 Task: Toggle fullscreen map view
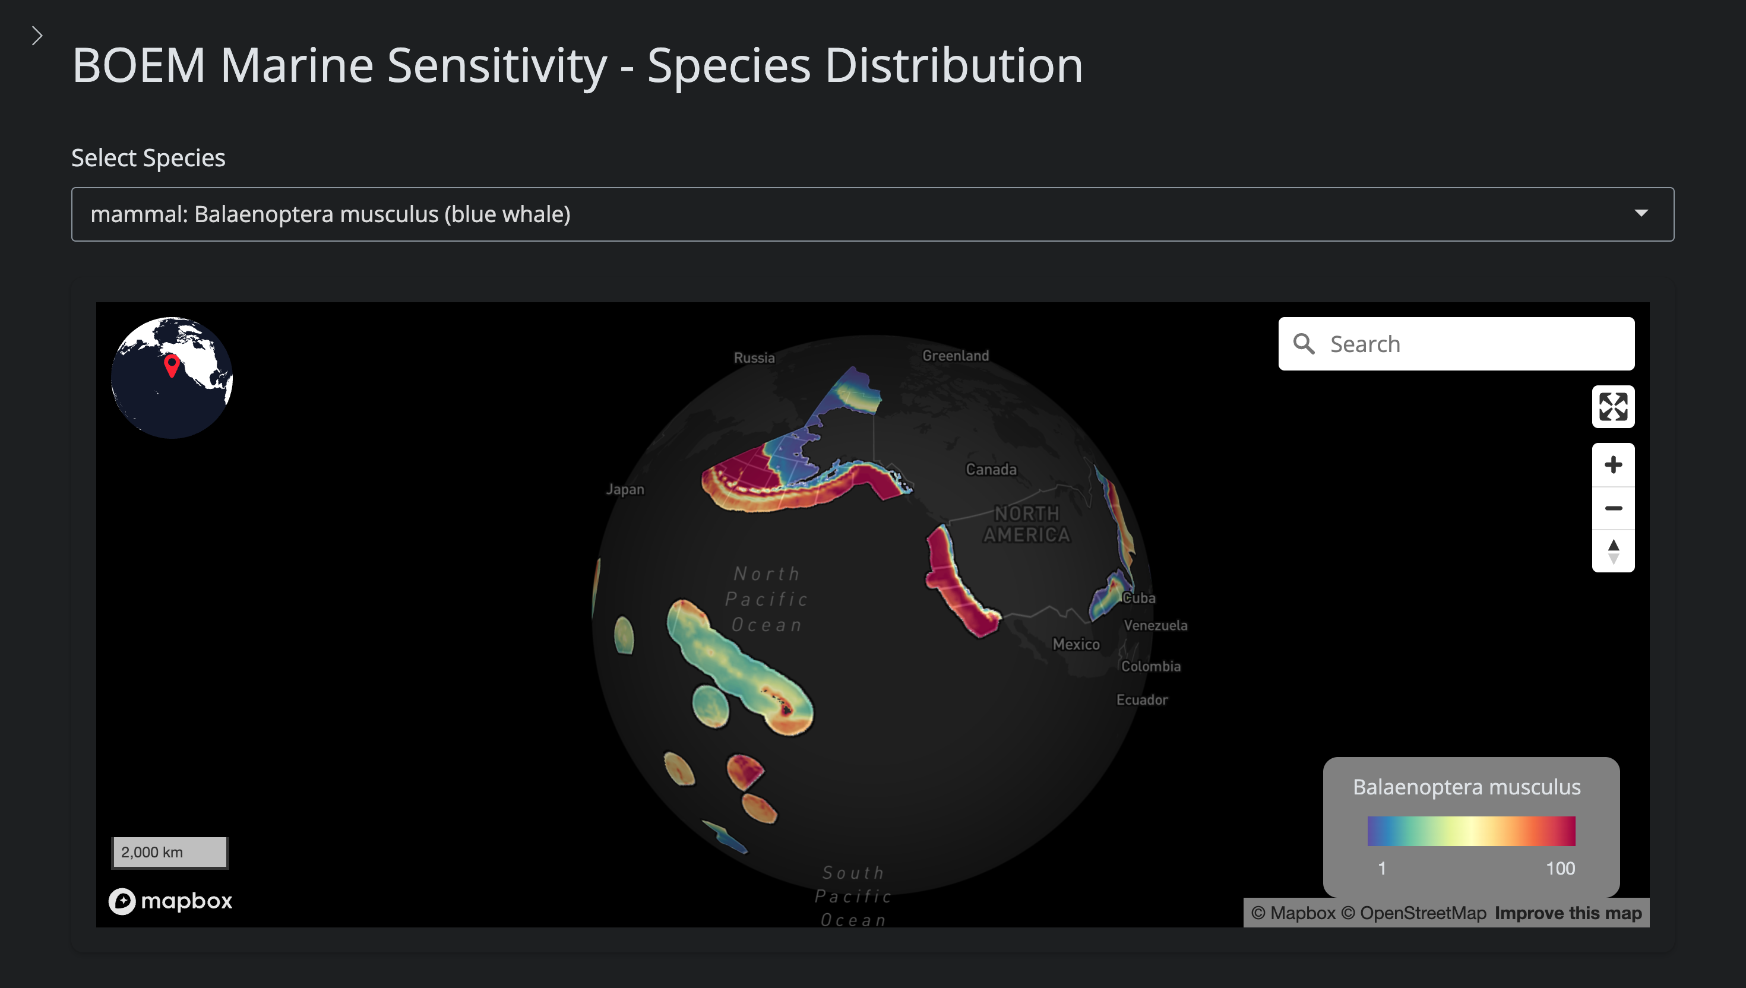coord(1613,407)
